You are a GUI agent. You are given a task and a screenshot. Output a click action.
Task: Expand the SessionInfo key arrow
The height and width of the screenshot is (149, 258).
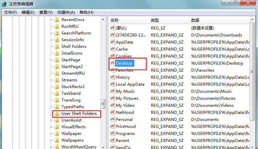pyautogui.click(x=51, y=40)
